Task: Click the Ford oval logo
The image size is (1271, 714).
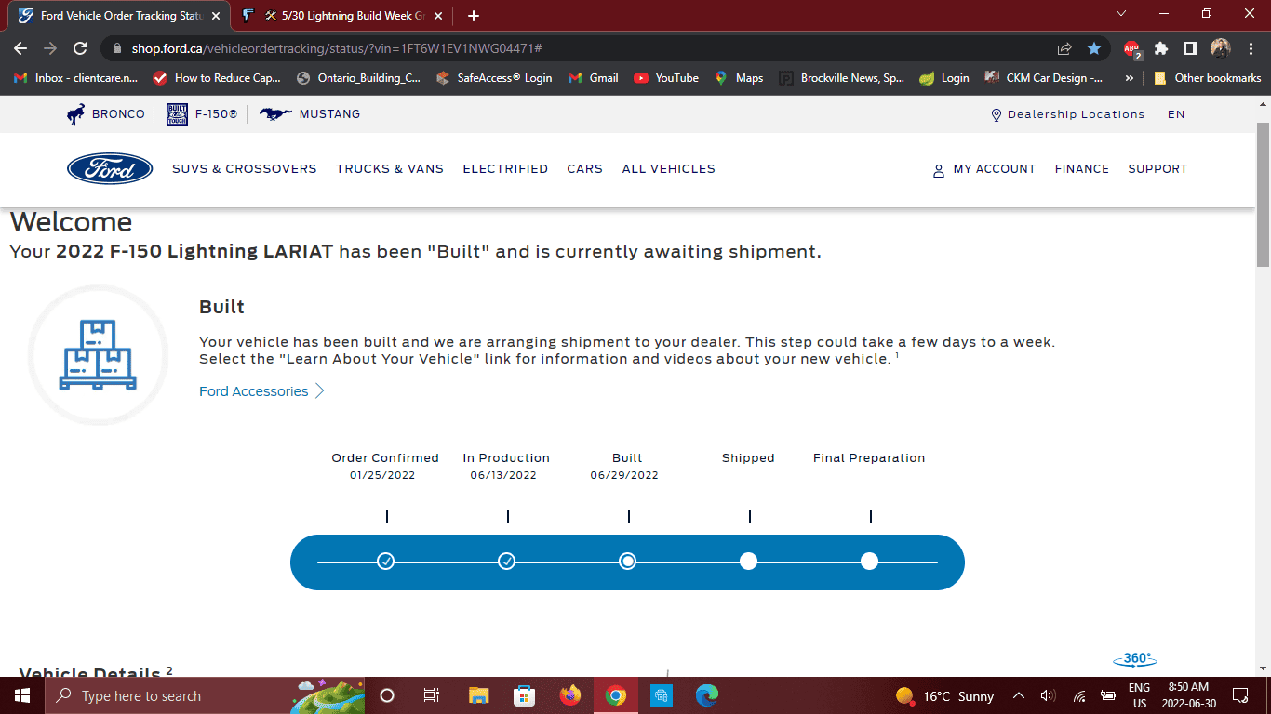Action: pos(110,169)
